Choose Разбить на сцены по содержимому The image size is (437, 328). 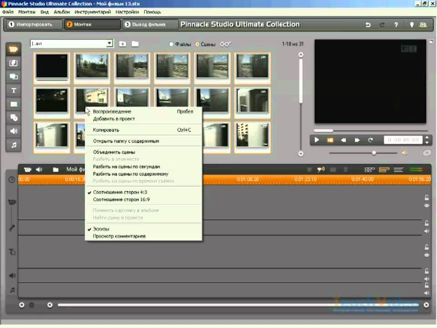pyautogui.click(x=143, y=174)
